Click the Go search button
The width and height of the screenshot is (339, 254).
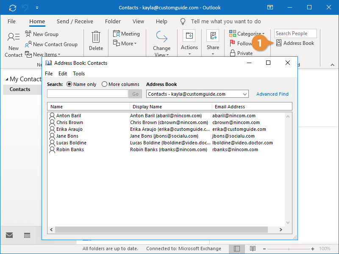coord(135,94)
